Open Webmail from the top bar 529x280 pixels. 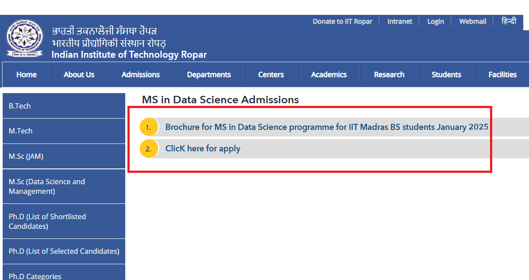(x=473, y=21)
